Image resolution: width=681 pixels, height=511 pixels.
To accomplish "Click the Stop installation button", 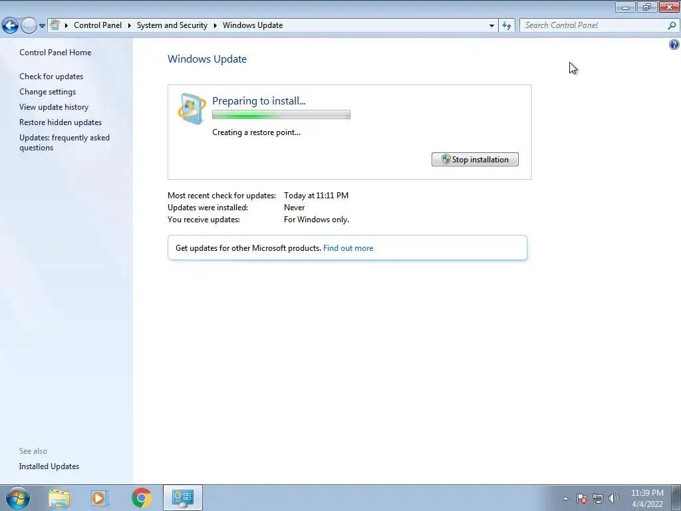I will click(475, 160).
